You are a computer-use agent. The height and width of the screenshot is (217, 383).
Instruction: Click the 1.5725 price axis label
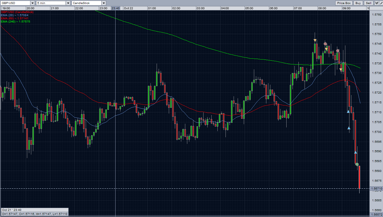[377, 83]
